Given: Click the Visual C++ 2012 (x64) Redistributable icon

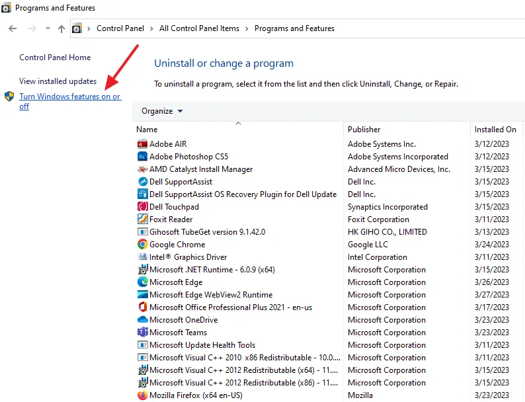Looking at the screenshot, I should pyautogui.click(x=142, y=370).
